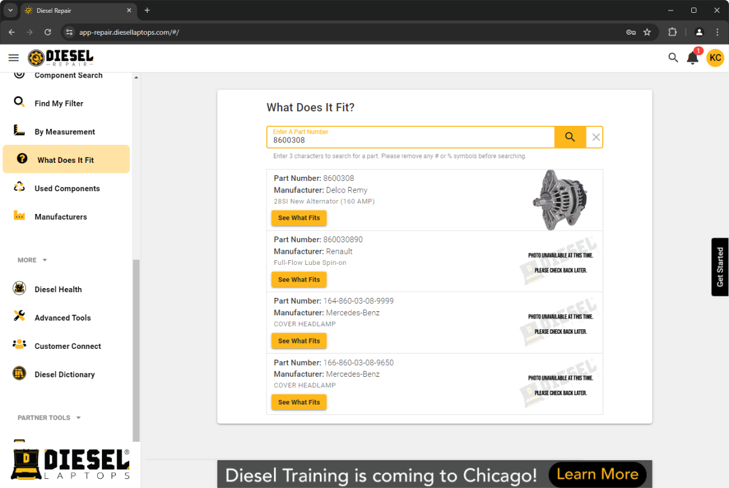Click the Diesel Health icon
729x488 pixels.
(19, 289)
